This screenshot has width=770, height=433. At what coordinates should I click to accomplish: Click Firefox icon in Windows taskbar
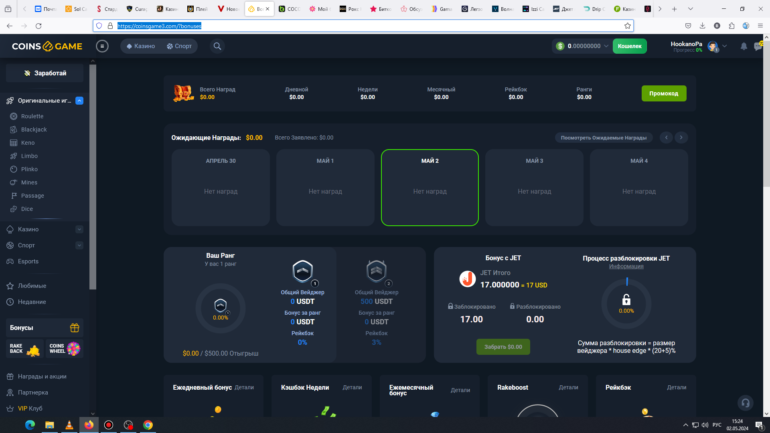(89, 425)
